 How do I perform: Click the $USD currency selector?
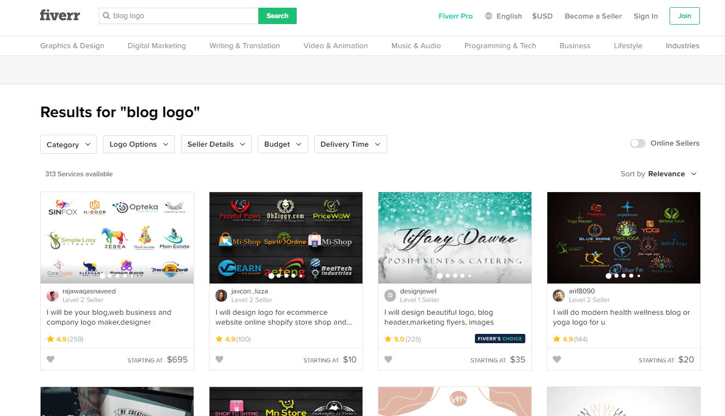point(542,16)
